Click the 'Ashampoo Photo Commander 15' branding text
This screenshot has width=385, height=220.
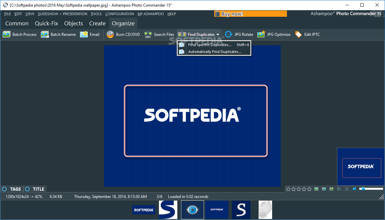(346, 13)
